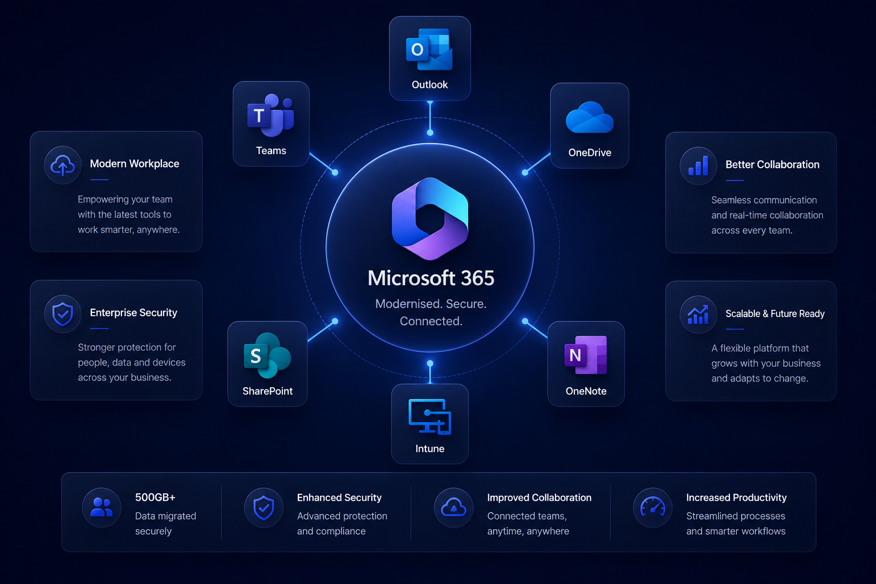Click the 500GB+ statistic text
This screenshot has width=876, height=584.
click(x=155, y=497)
